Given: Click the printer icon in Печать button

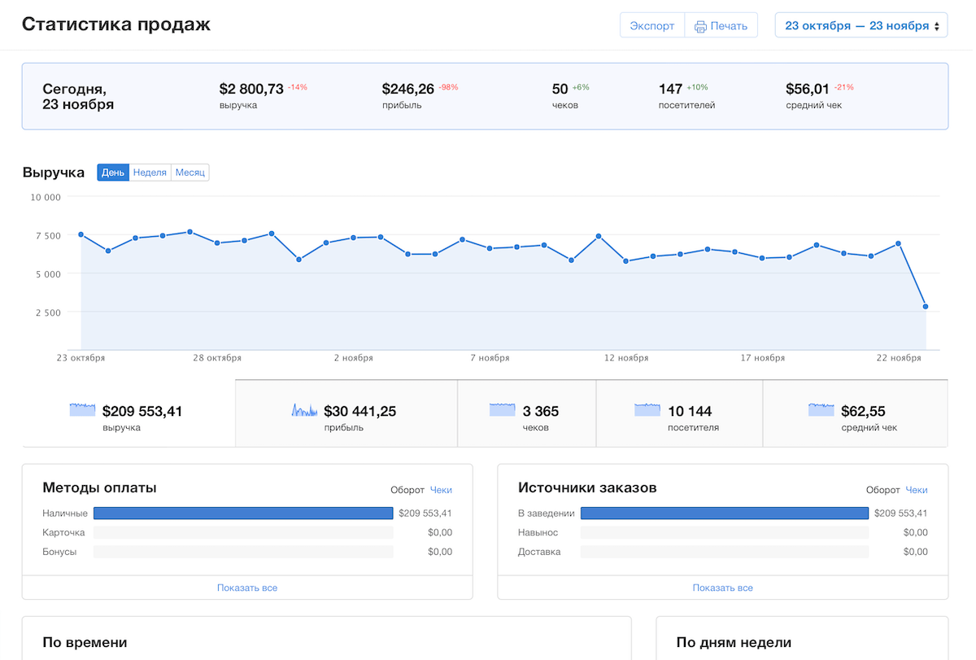Looking at the screenshot, I should tap(699, 26).
